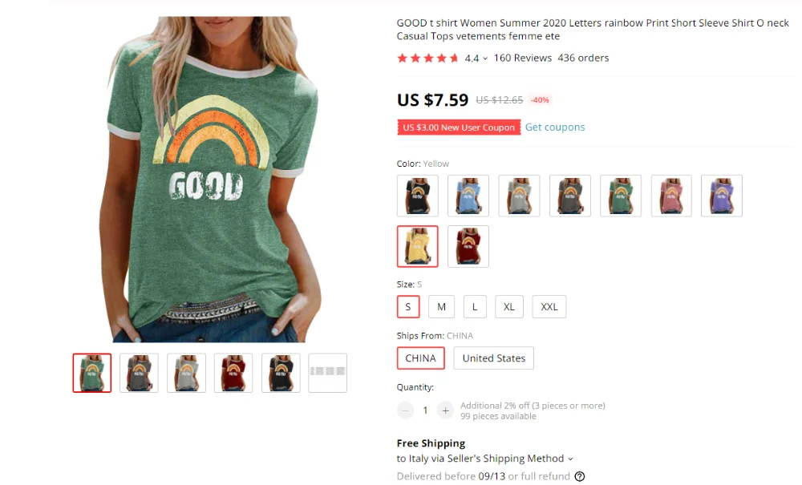Open the Get coupons link
The width and height of the screenshot is (802, 485).
click(x=555, y=127)
